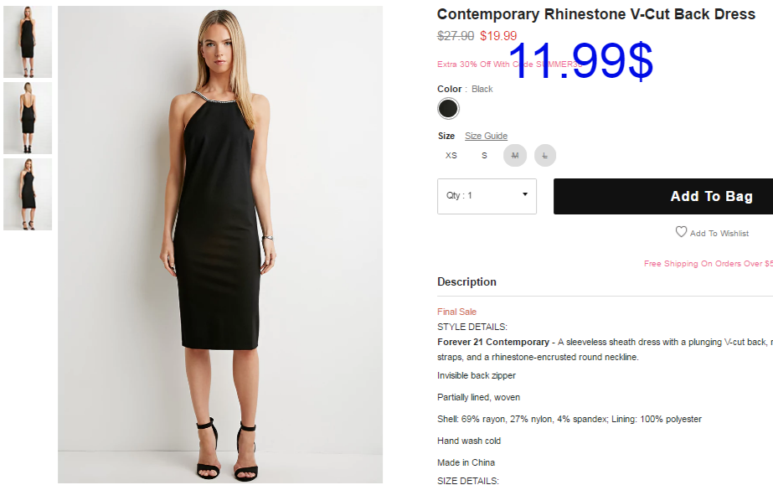View the third side-view thumbnail
773x485 pixels.
28,194
